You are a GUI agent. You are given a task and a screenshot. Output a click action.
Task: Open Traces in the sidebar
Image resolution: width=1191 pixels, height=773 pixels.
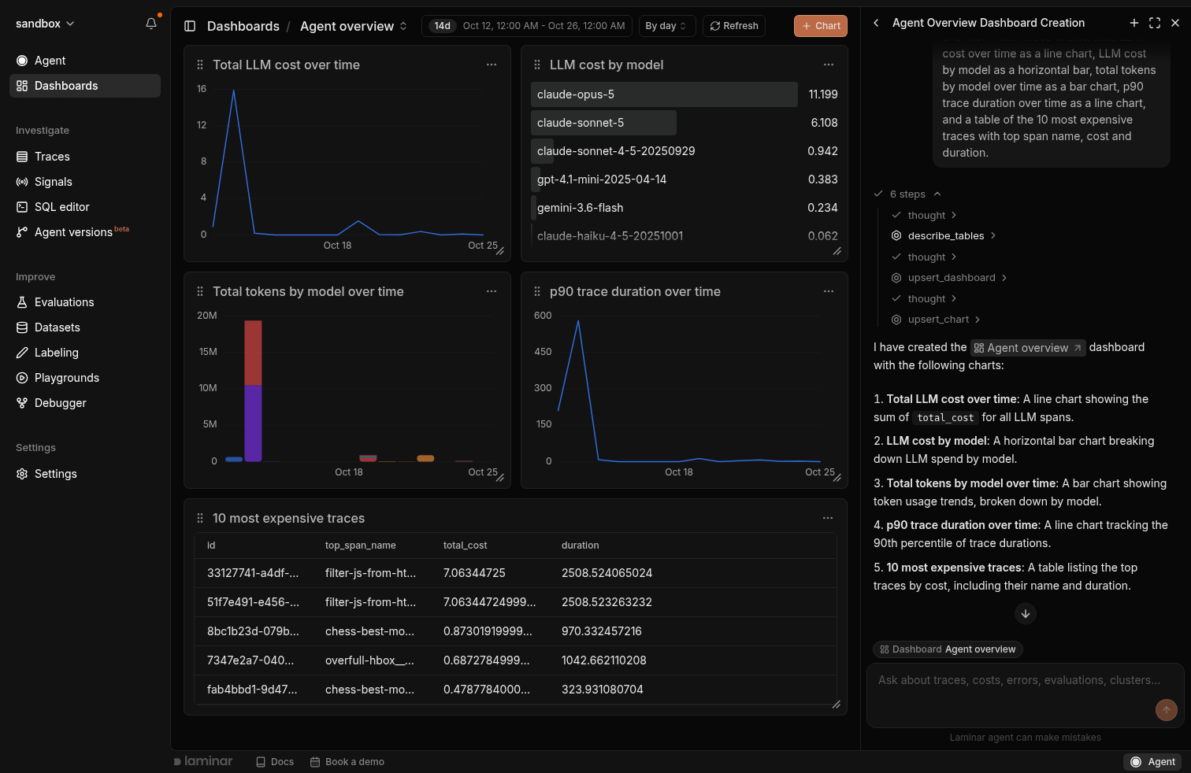tap(85, 157)
